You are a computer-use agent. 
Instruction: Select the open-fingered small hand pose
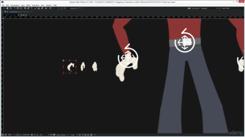[95, 67]
